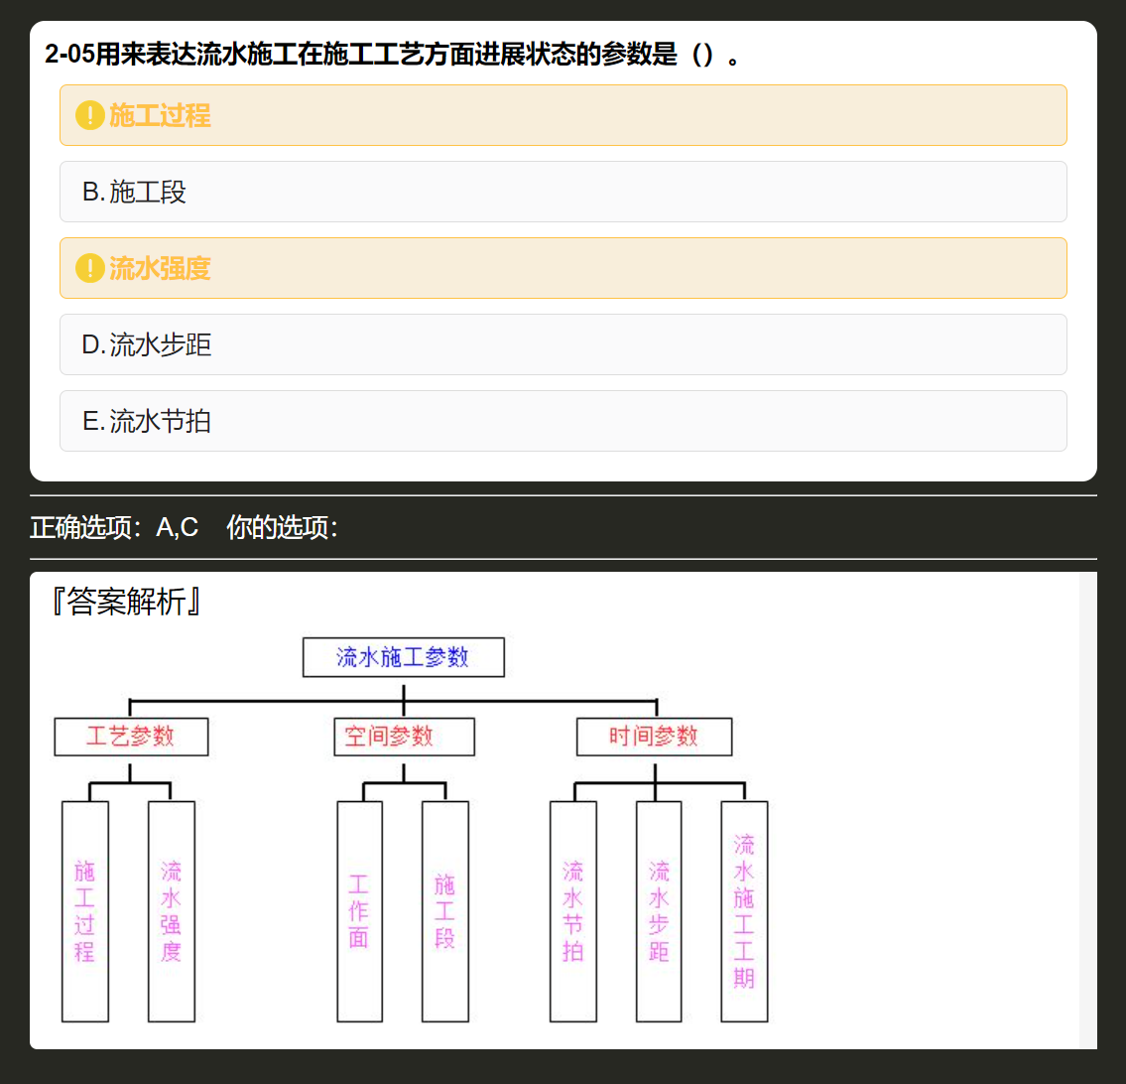Click the 空间参数 diagram box
Image resolution: width=1126 pixels, height=1084 pixels.
pyautogui.click(x=405, y=737)
